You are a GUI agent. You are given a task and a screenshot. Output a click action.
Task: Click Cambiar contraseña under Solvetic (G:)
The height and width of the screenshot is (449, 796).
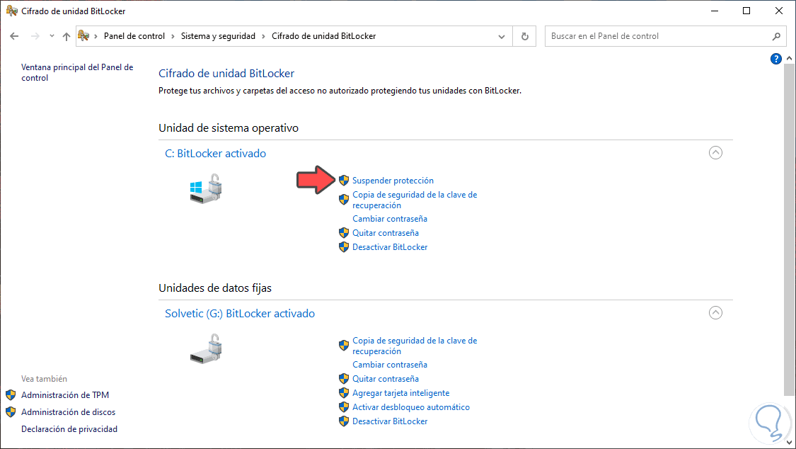point(390,364)
